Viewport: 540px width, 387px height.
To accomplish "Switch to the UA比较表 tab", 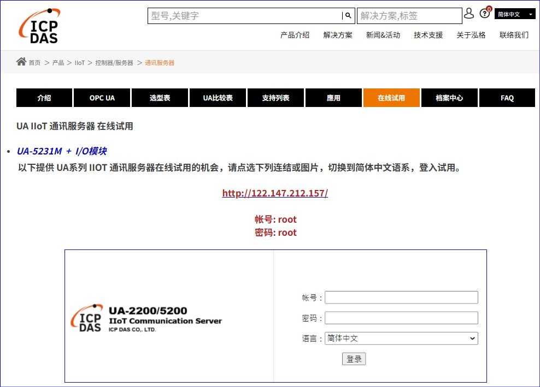I will pos(218,98).
